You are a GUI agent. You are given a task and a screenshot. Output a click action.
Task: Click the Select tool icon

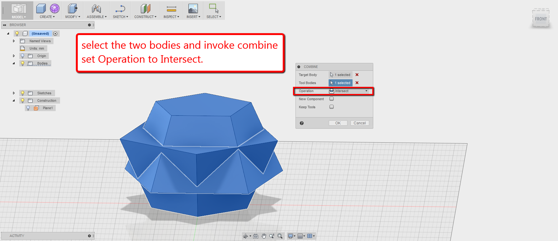[x=214, y=8]
